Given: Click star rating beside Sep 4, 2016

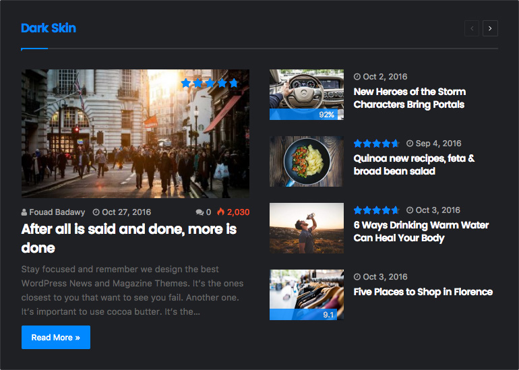Looking at the screenshot, I should coord(376,144).
